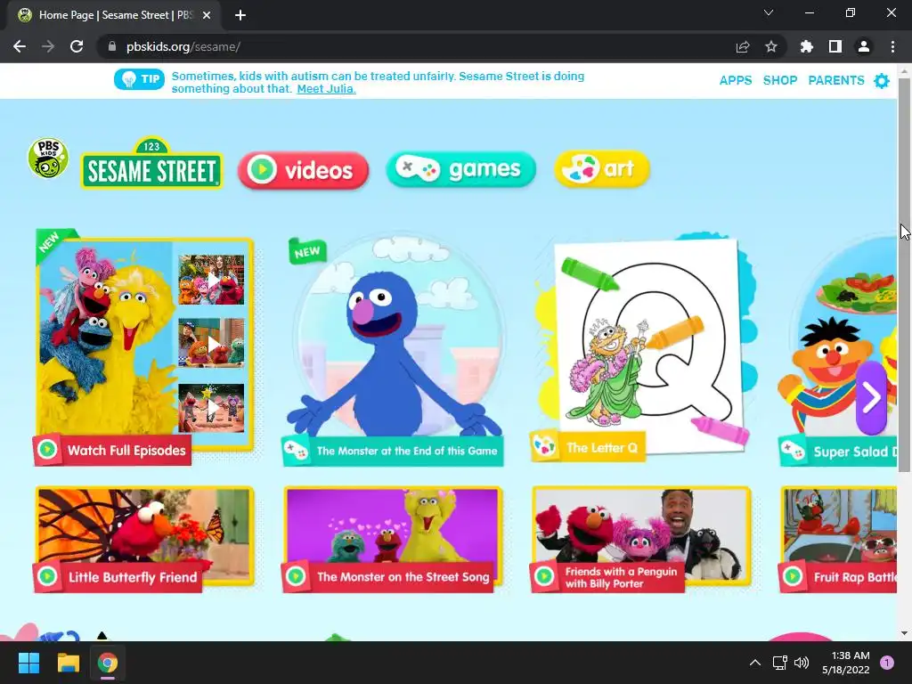
Task: Play second episode preview thumbnail in Full Episodes card
Action: (x=211, y=343)
